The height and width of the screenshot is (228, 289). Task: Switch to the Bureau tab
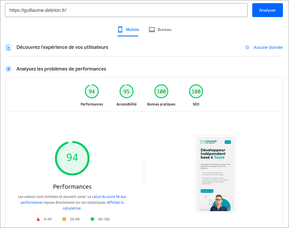pos(160,29)
